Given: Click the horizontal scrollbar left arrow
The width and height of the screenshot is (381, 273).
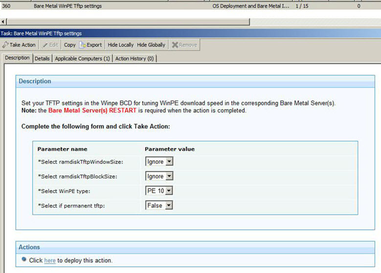Looking at the screenshot, I should [3, 22].
